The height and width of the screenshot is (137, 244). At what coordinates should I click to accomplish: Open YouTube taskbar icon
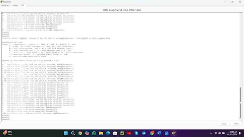coord(129,133)
